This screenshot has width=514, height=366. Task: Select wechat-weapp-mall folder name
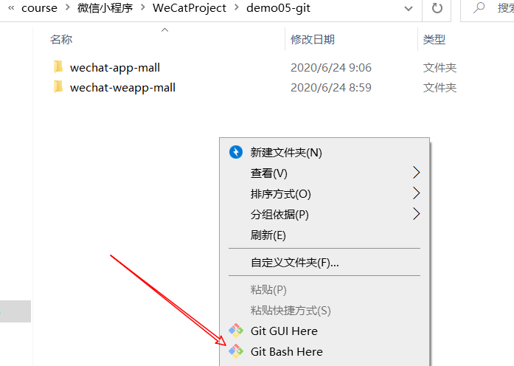[x=122, y=88]
